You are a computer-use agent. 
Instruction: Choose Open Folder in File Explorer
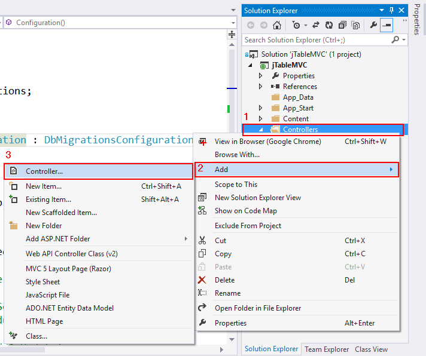[x=297, y=308]
